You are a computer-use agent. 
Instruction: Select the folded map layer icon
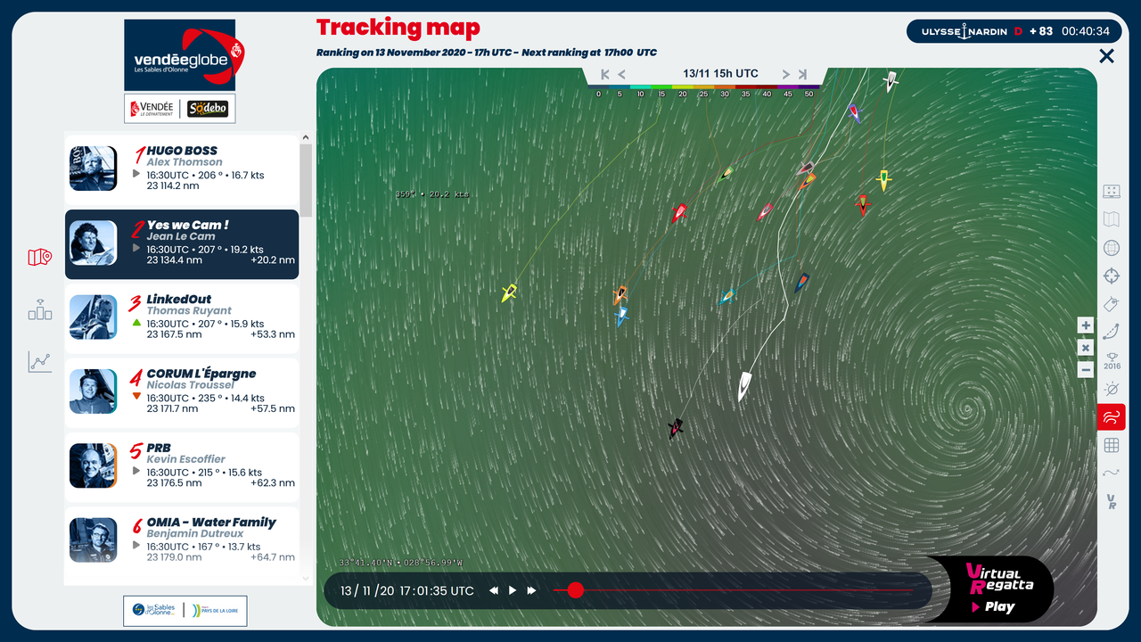(1111, 219)
